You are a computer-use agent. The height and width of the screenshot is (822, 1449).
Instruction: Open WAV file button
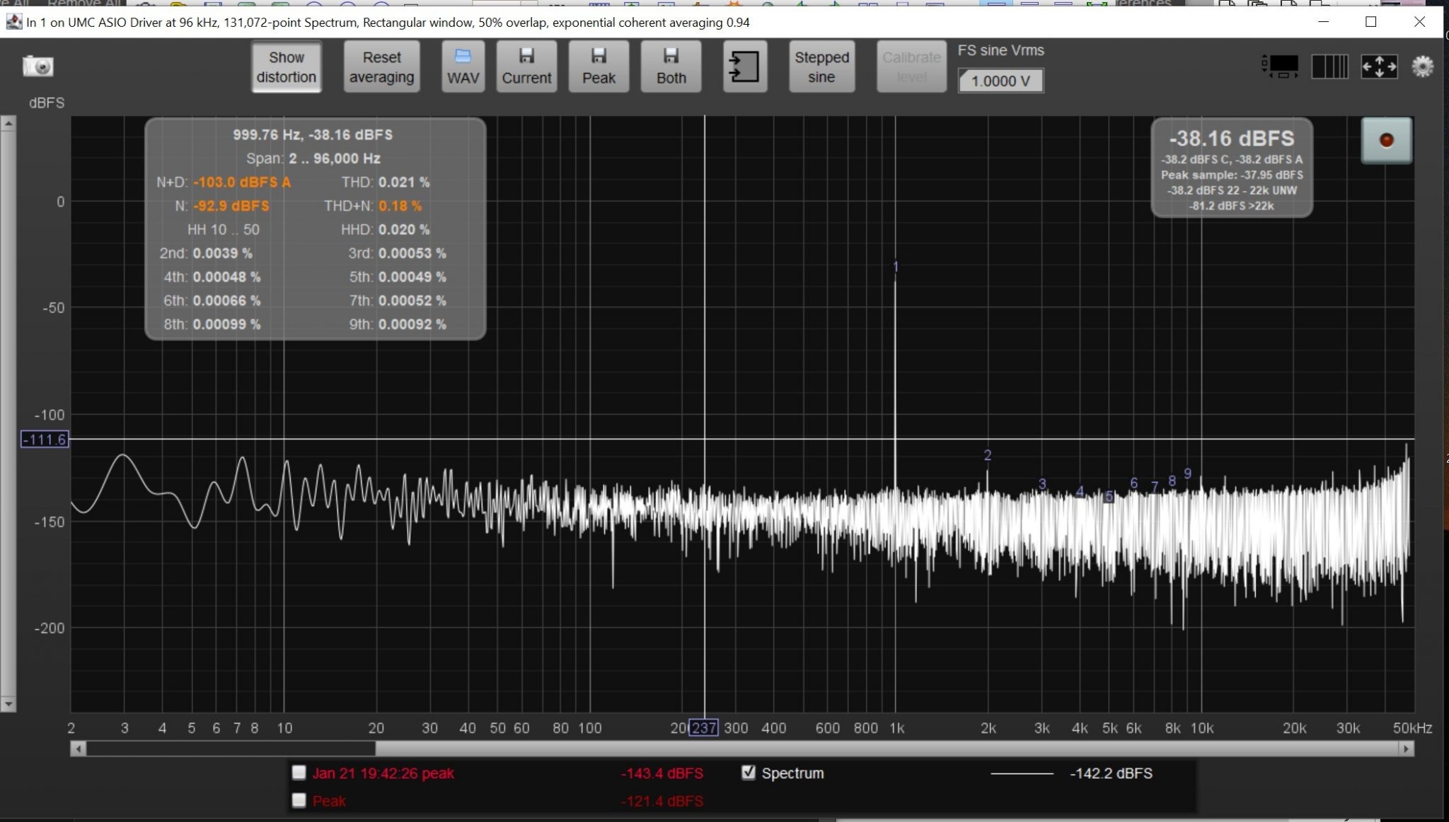(463, 67)
